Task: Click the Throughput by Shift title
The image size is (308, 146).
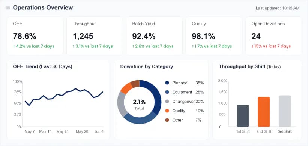Action: pyautogui.click(x=249, y=66)
